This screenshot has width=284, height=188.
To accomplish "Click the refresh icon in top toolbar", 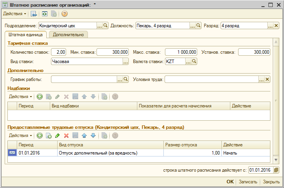I will coord(44,14).
